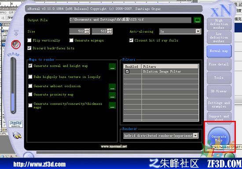This screenshot has height=169, width=242.
Task: Uncheck Discard back-faces hits
Action: [x=29, y=48]
